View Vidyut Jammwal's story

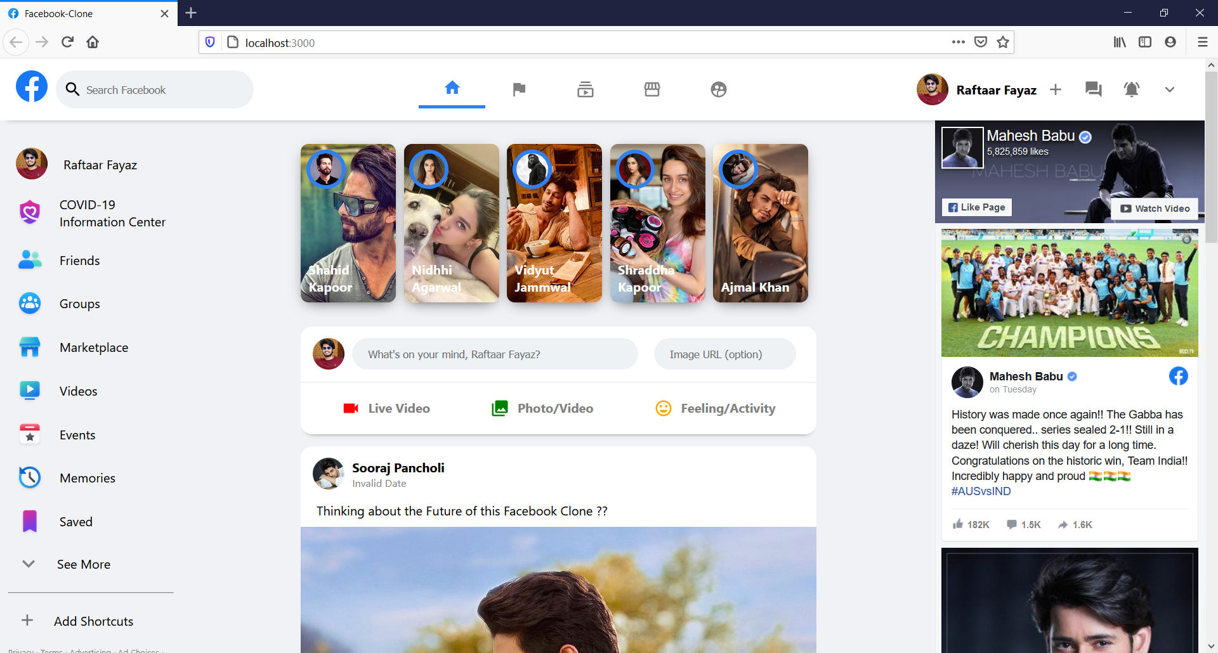(554, 223)
